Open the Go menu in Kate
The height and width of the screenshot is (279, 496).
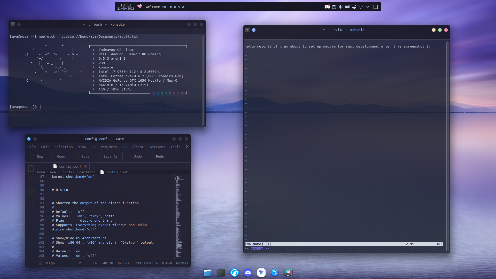coord(94,147)
